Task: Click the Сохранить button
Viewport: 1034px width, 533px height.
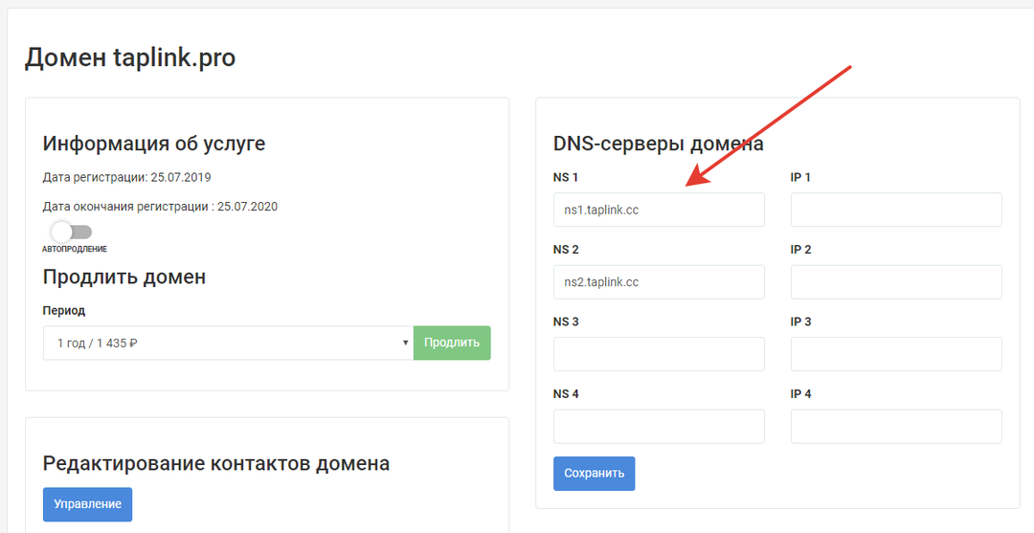Action: click(595, 473)
